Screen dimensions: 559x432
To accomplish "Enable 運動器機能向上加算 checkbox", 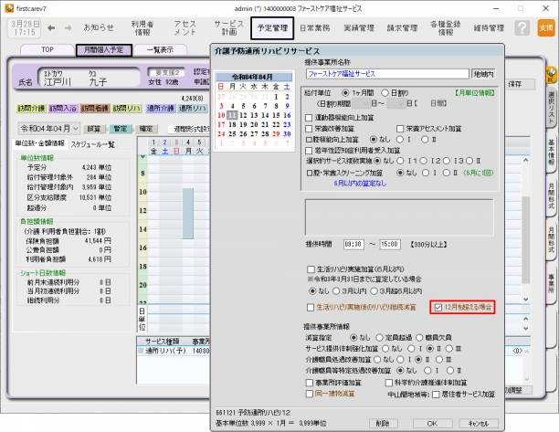I will coord(308,119).
